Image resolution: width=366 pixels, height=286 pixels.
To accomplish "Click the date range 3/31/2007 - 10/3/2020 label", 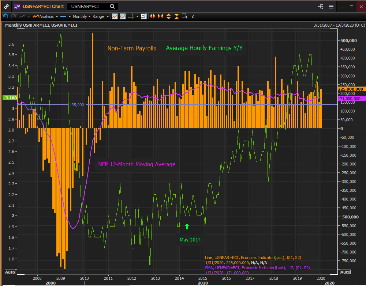I will [x=339, y=25].
